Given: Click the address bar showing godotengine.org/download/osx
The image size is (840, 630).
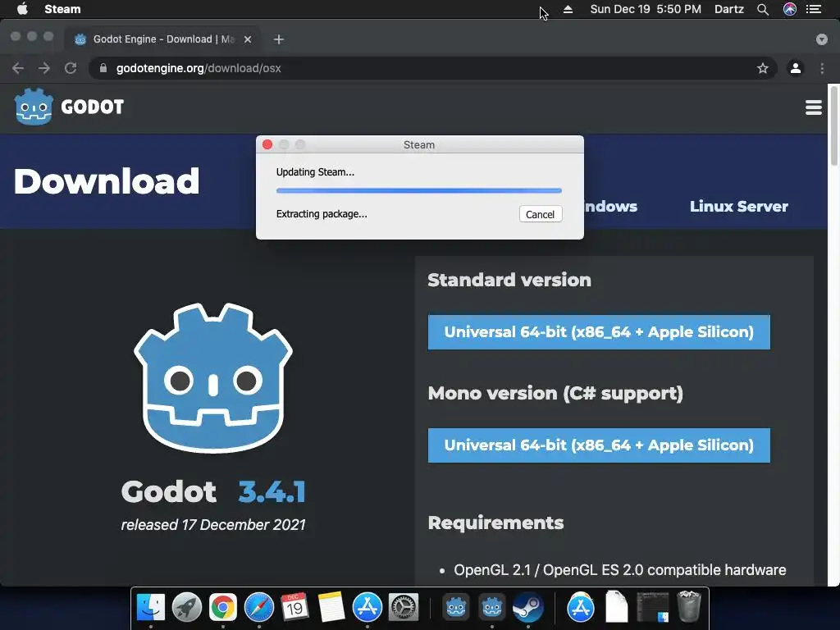Looking at the screenshot, I should tap(433, 68).
